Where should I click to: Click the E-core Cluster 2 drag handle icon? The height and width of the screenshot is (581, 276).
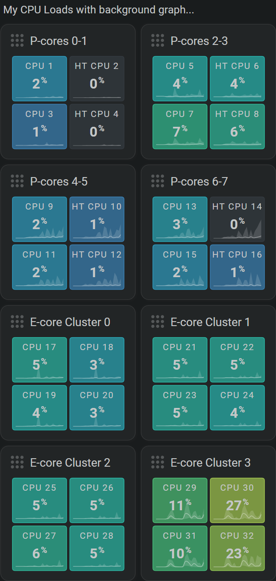click(x=17, y=462)
